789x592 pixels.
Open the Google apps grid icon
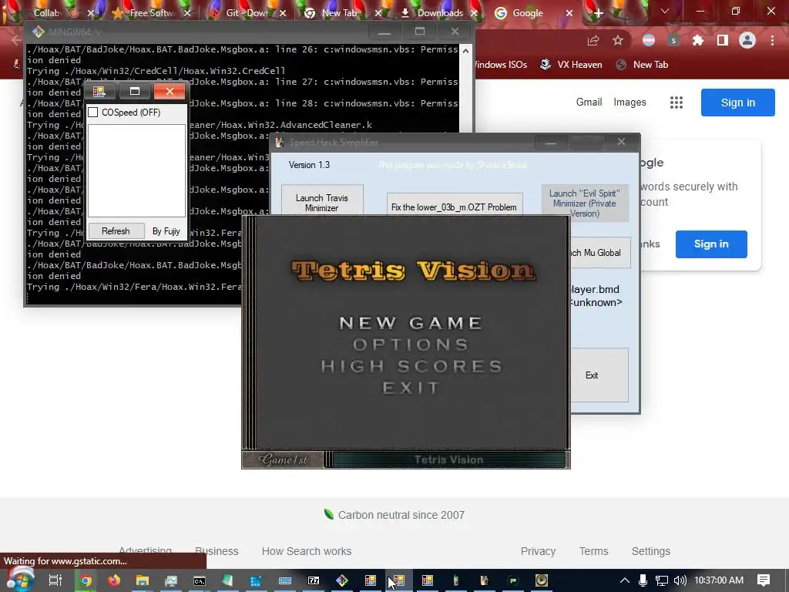pyautogui.click(x=677, y=103)
